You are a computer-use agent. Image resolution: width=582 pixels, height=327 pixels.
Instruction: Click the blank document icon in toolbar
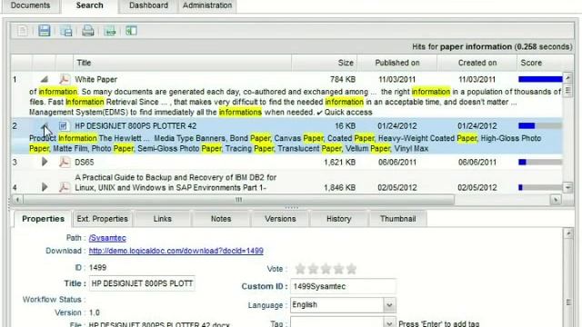[23, 31]
